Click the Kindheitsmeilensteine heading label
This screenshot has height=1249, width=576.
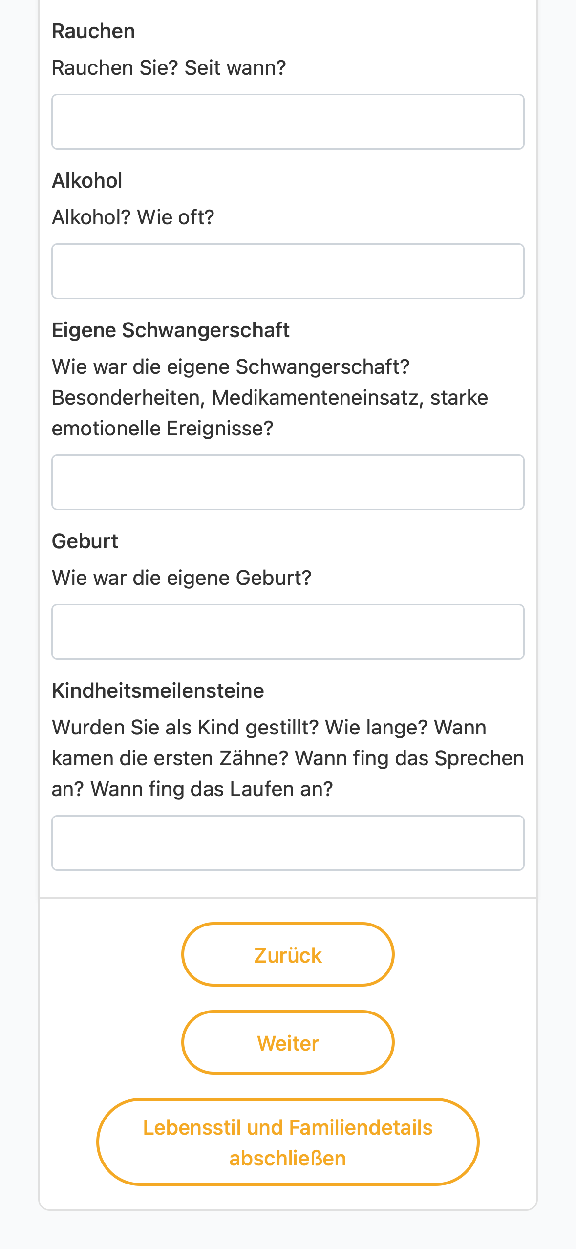tap(158, 691)
